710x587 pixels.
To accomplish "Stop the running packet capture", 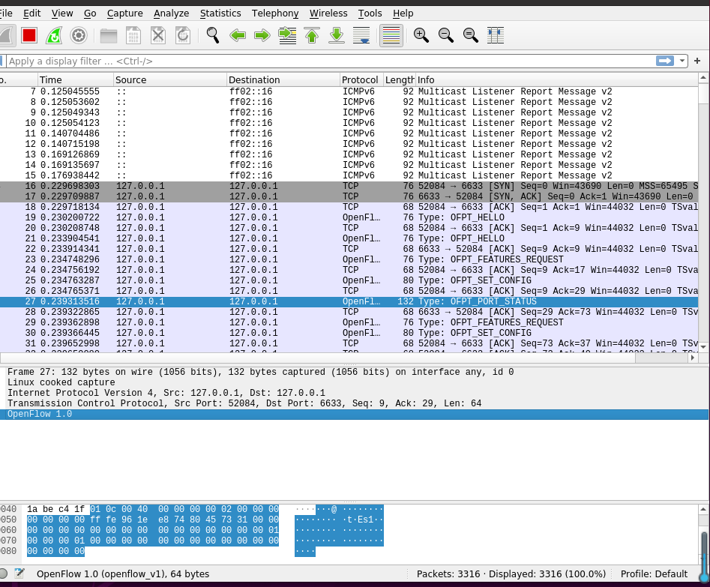I will (x=29, y=35).
